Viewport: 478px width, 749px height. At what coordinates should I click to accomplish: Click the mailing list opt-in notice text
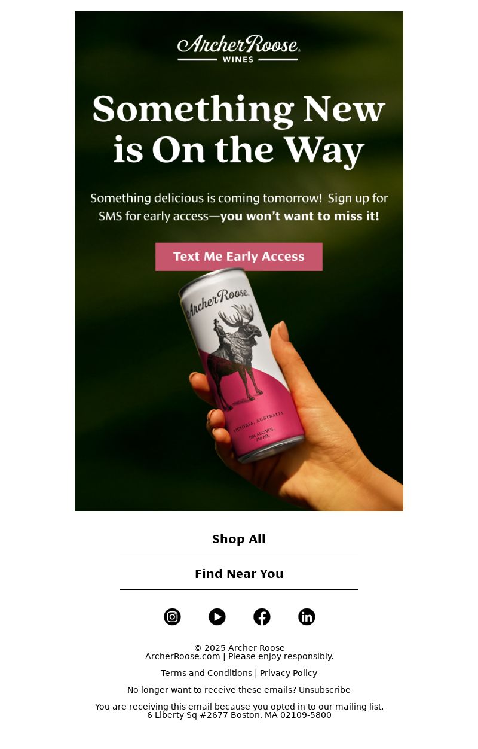pyautogui.click(x=239, y=707)
